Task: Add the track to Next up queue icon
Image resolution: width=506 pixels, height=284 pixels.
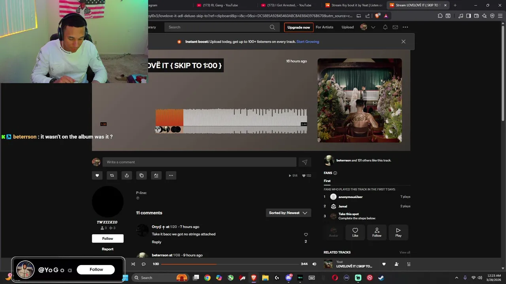Action: click(156, 176)
